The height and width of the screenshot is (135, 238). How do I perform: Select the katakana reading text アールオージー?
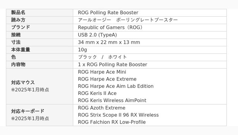[94, 20]
